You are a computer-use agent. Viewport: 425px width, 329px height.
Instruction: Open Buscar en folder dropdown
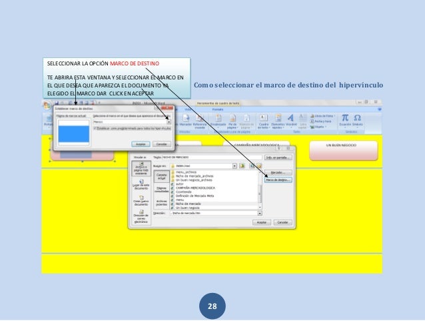pyautogui.click(x=234, y=166)
